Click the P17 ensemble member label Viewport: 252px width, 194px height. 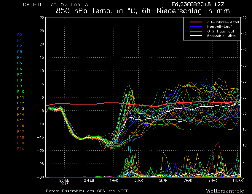tap(21, 132)
